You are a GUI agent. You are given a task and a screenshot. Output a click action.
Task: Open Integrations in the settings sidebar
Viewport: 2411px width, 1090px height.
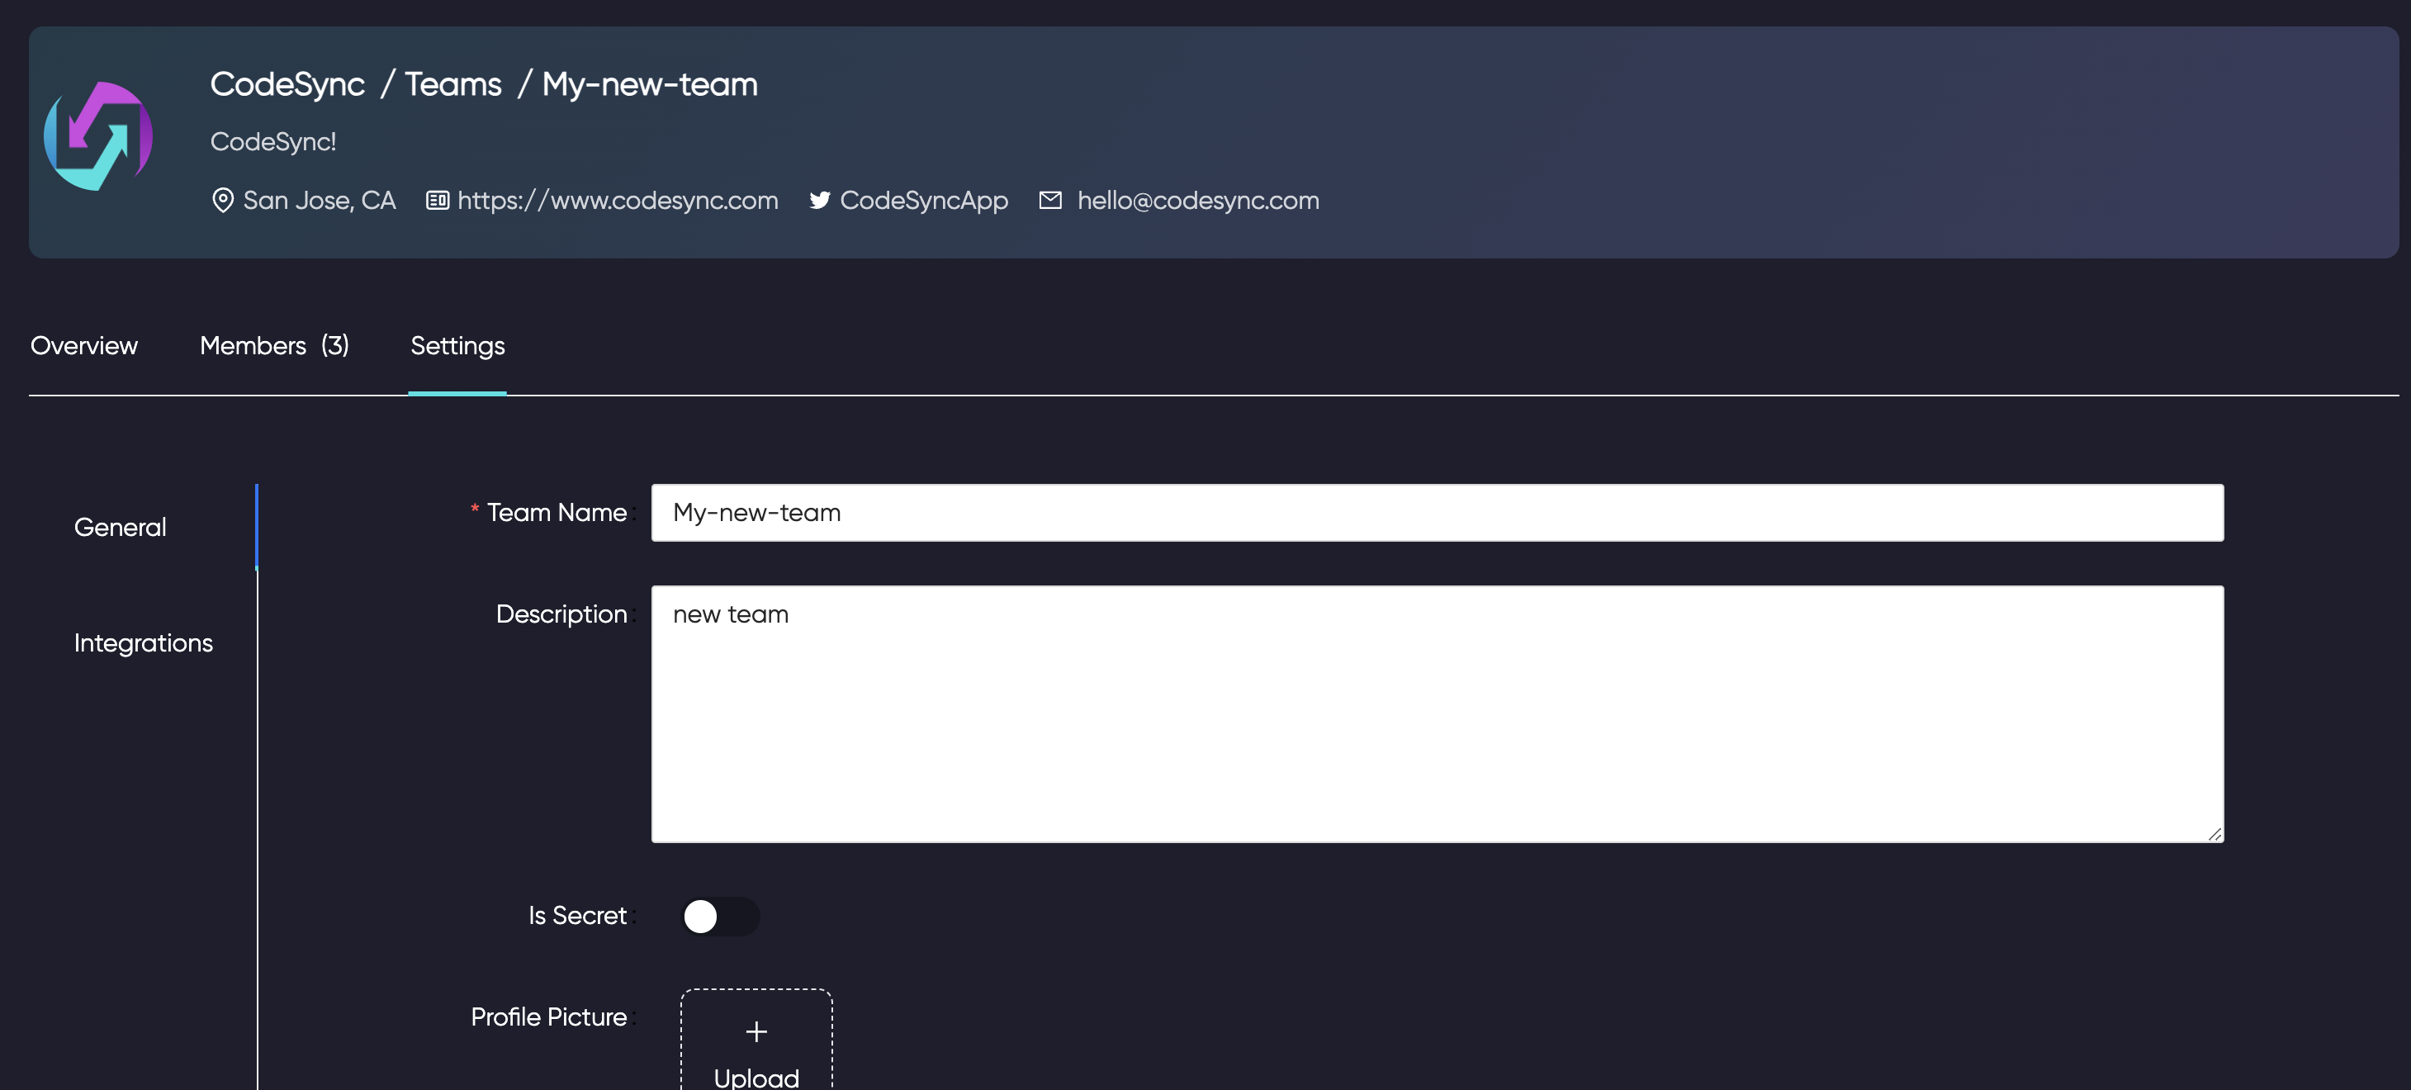click(143, 643)
